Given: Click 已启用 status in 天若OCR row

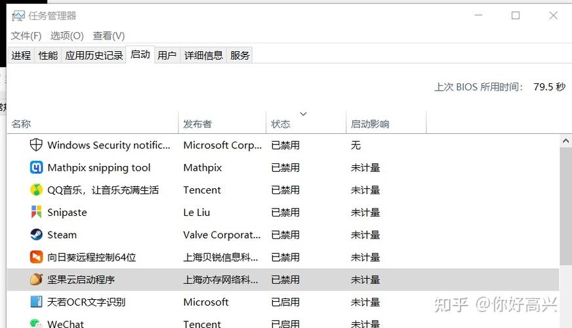Looking at the screenshot, I should (x=285, y=302).
